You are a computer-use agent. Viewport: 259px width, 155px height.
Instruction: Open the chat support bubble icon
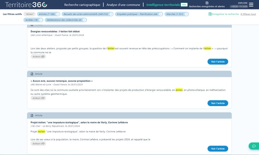point(254,146)
